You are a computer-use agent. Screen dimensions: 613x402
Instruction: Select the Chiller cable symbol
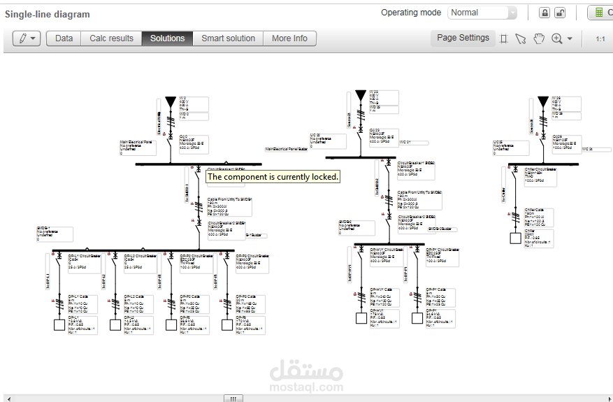tap(515, 217)
